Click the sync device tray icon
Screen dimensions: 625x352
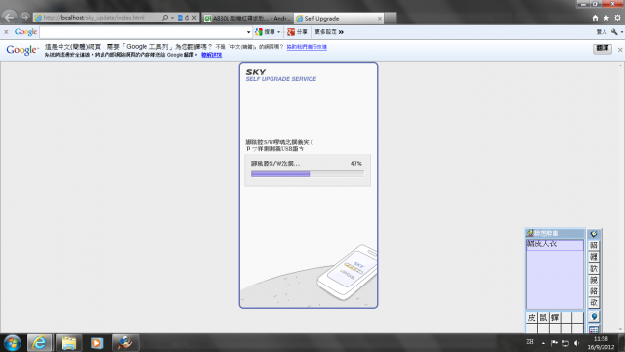click(565, 343)
